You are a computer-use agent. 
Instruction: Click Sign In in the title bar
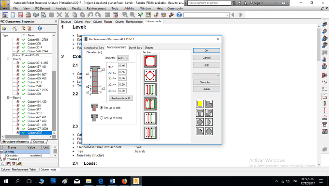point(256,3)
